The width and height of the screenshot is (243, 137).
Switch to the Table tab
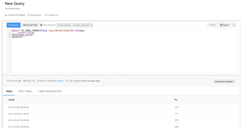[9, 91]
